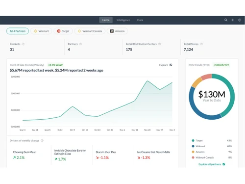Click the pink Walmart Canada legend dot
The image size is (245, 184).
pos(193,158)
